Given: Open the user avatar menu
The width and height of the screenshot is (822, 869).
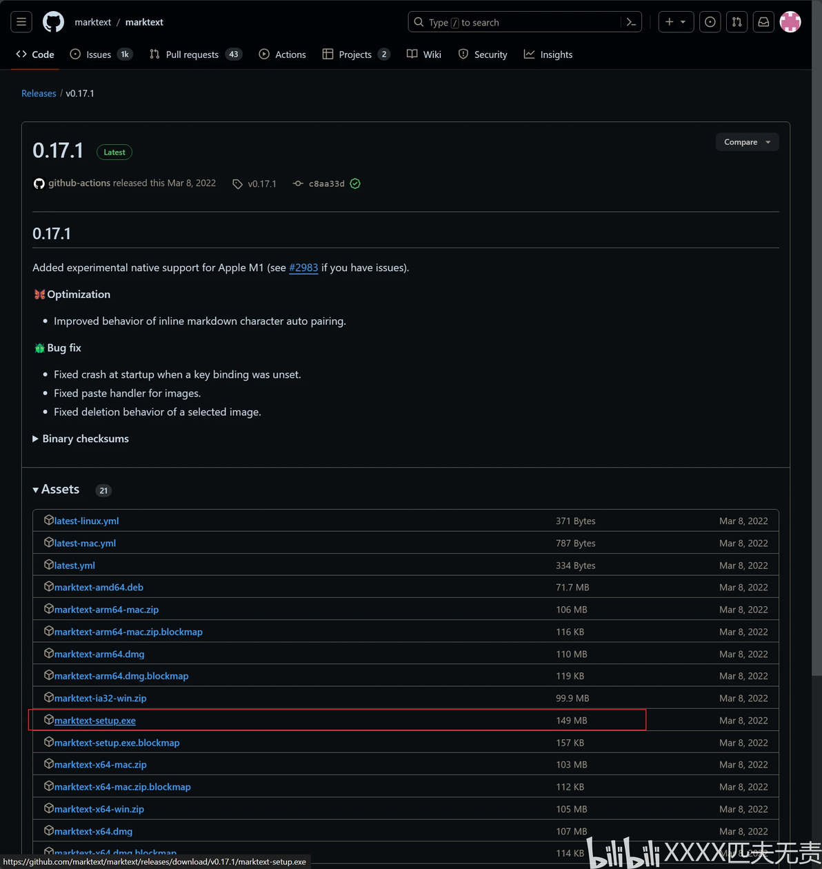Looking at the screenshot, I should (790, 22).
